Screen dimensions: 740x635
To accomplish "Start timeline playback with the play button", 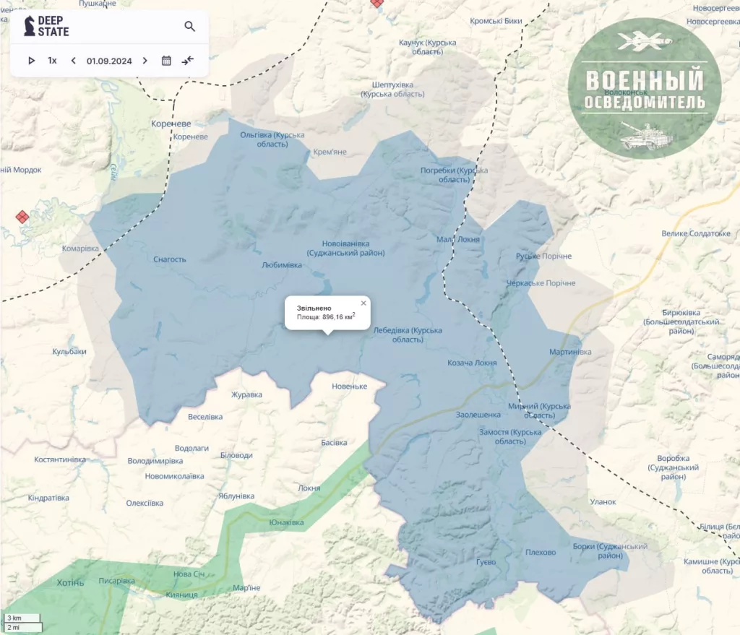I will coord(31,61).
